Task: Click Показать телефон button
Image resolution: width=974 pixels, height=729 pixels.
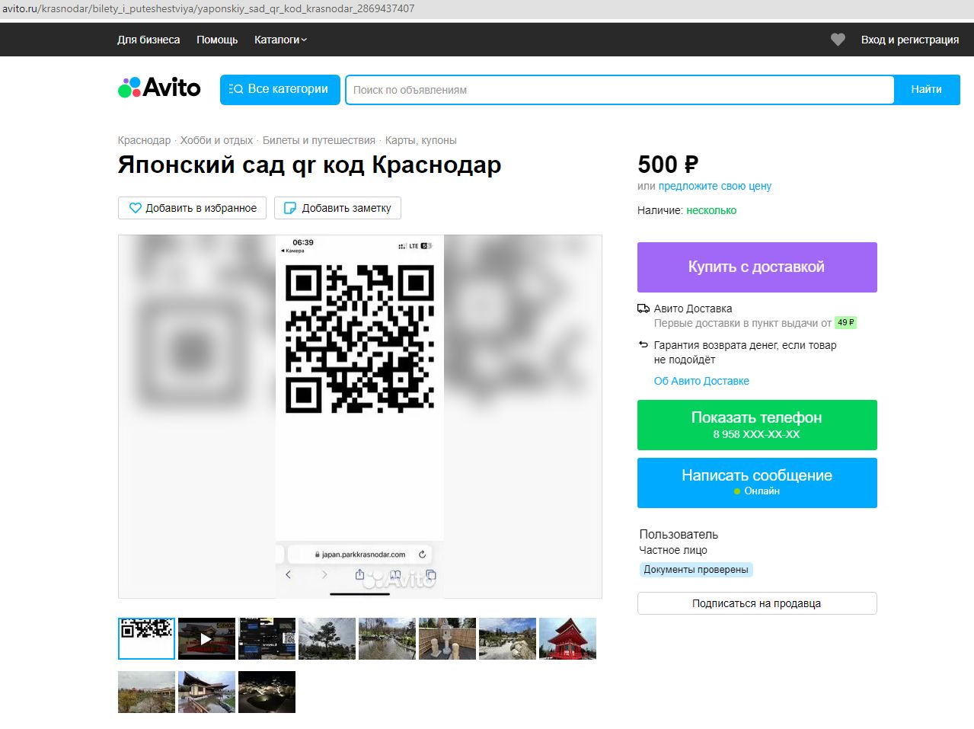Action: tap(756, 424)
